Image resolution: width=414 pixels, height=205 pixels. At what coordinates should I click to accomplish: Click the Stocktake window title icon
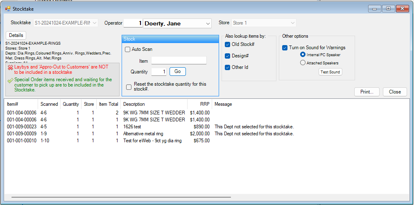(8, 9)
